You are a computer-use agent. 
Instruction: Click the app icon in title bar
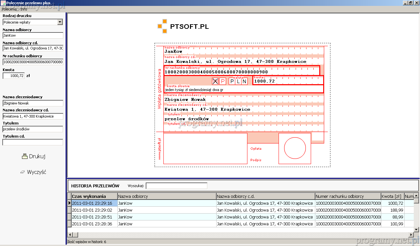pyautogui.click(x=3, y=3)
